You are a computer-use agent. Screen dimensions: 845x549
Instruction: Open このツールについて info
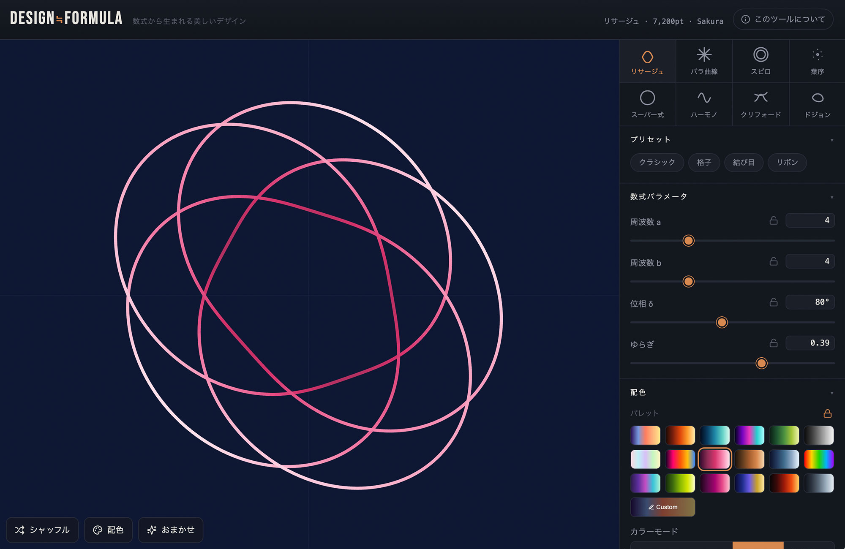coord(783,19)
